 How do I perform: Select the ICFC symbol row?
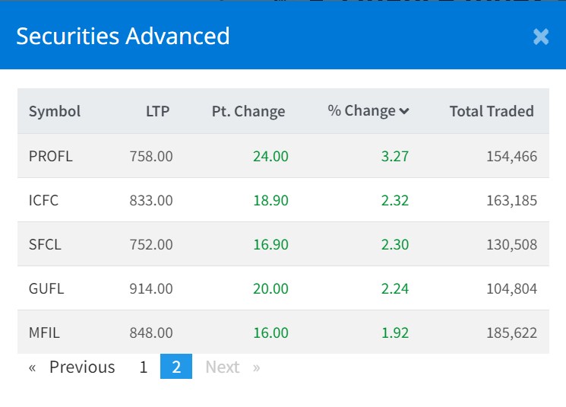[43, 201]
